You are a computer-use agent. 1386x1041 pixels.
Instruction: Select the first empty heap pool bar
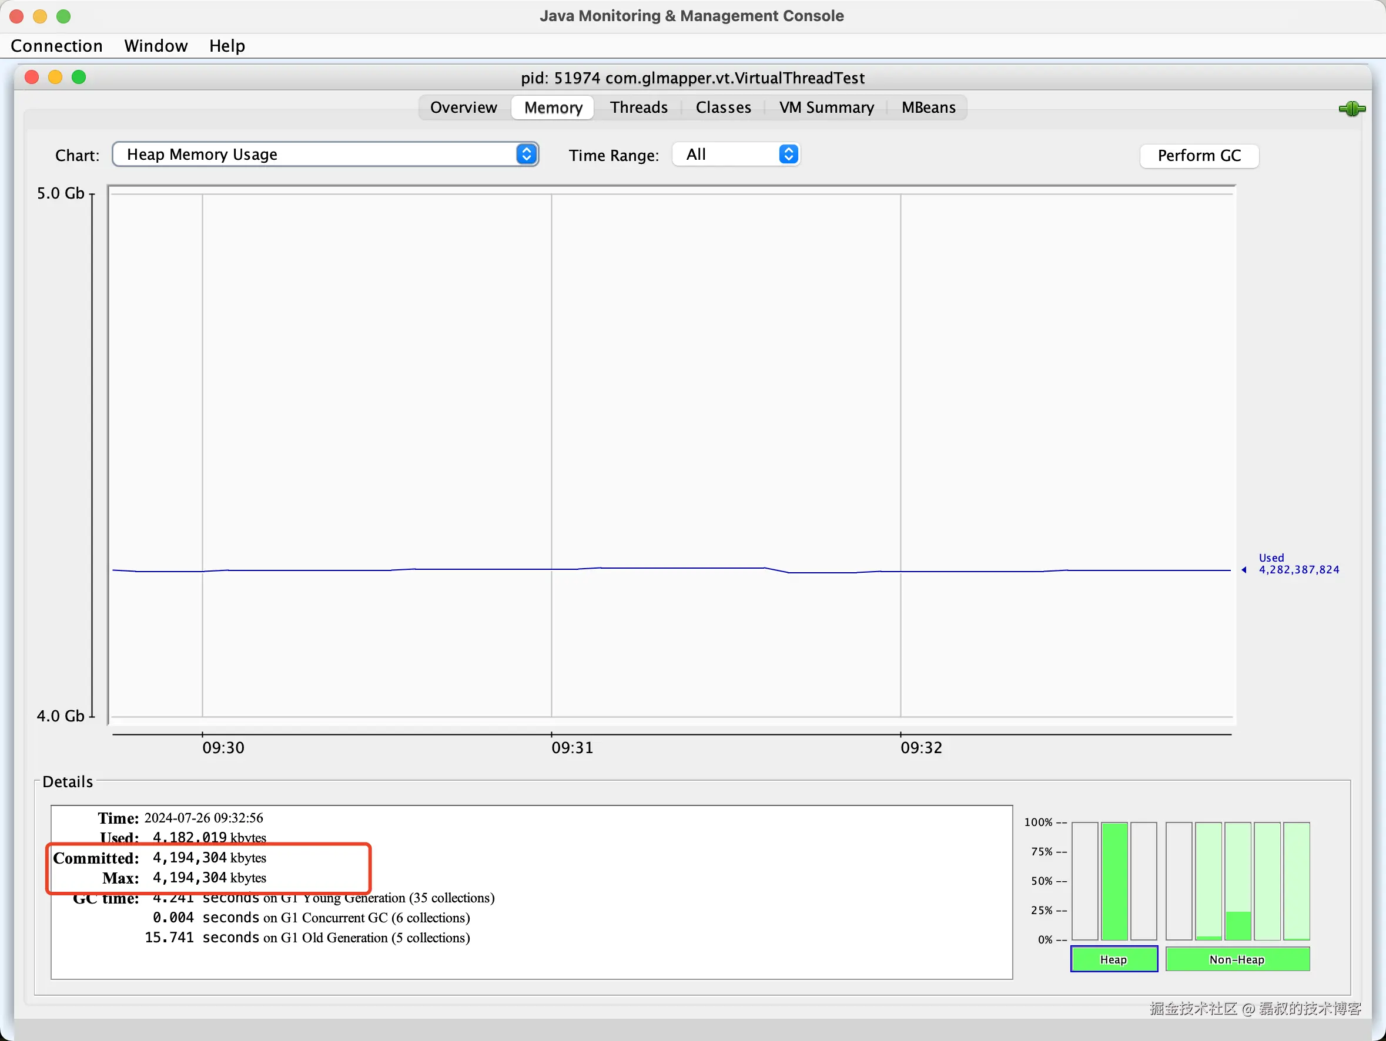point(1084,881)
